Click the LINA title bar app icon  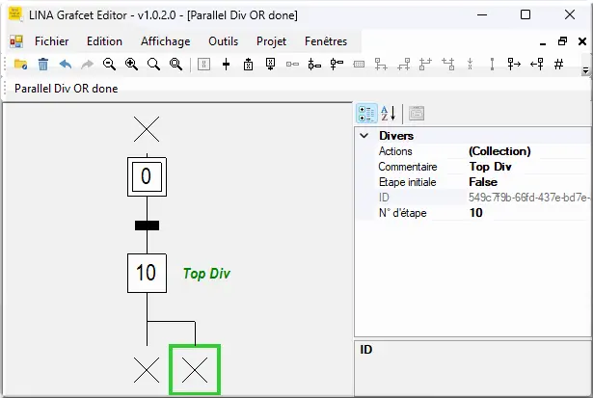[15, 14]
